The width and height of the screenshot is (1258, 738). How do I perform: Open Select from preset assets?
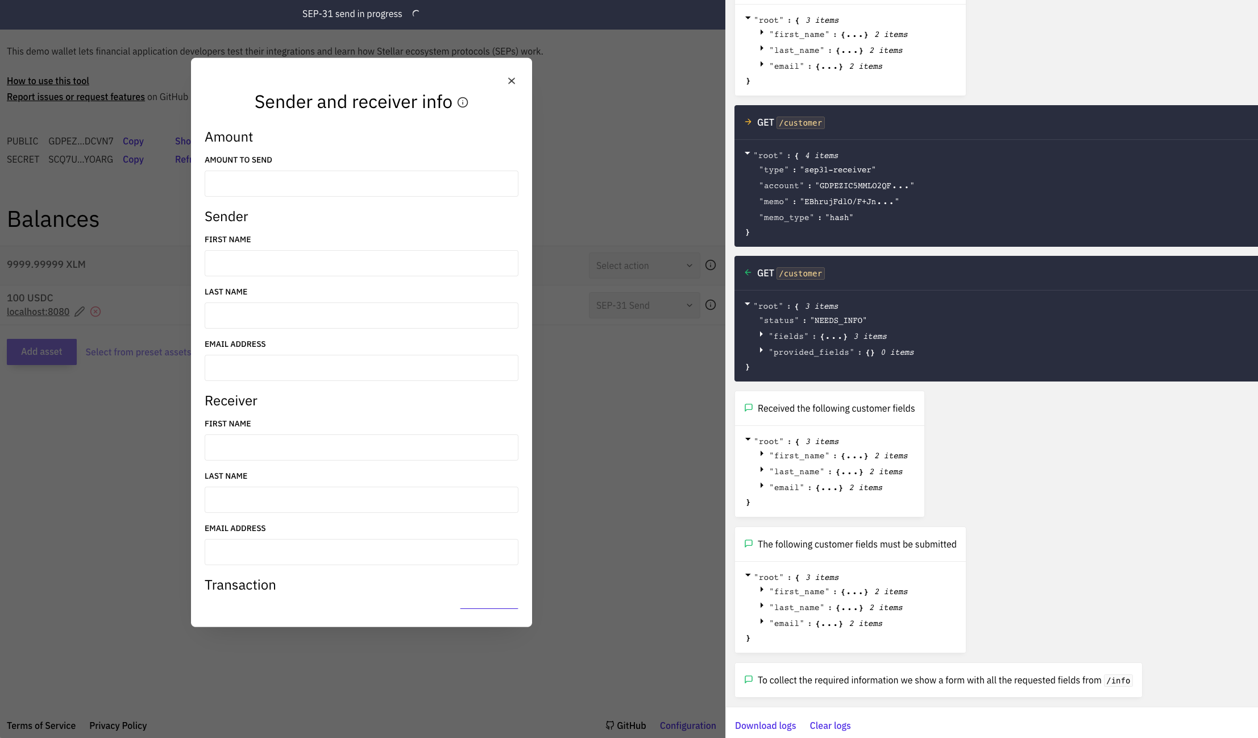(x=138, y=351)
